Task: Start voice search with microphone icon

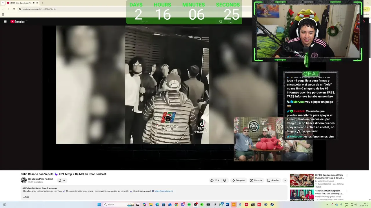Action: click(230, 21)
